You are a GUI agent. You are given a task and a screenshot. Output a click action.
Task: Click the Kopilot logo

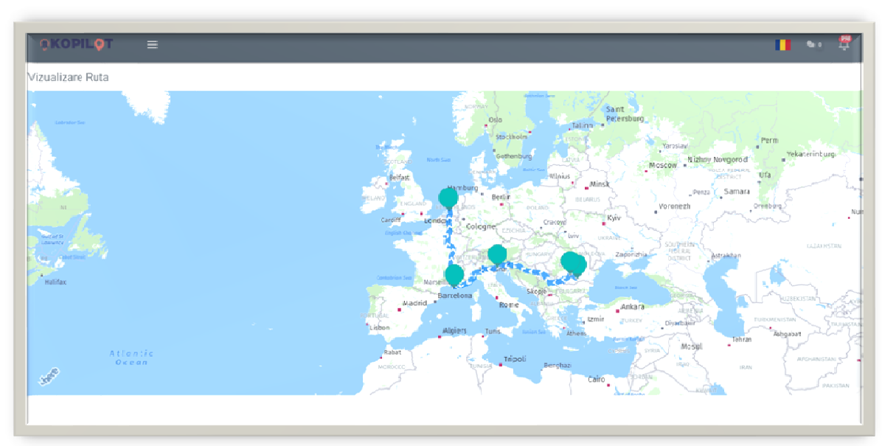click(77, 44)
